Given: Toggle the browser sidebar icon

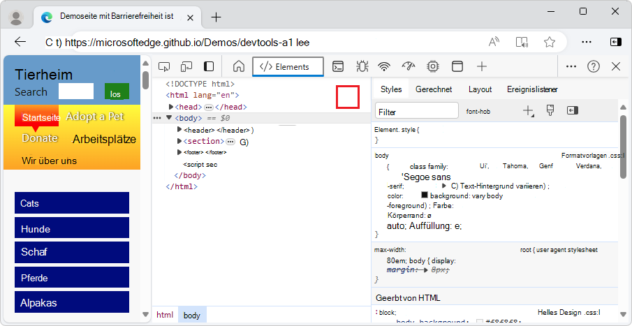Looking at the screenshot, I should pyautogui.click(x=615, y=42).
